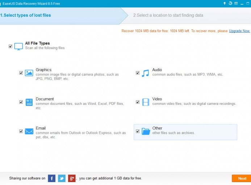Image resolution: width=251 pixels, height=185 pixels.
Task: Share software on Google Plus icon
Action: point(72,178)
